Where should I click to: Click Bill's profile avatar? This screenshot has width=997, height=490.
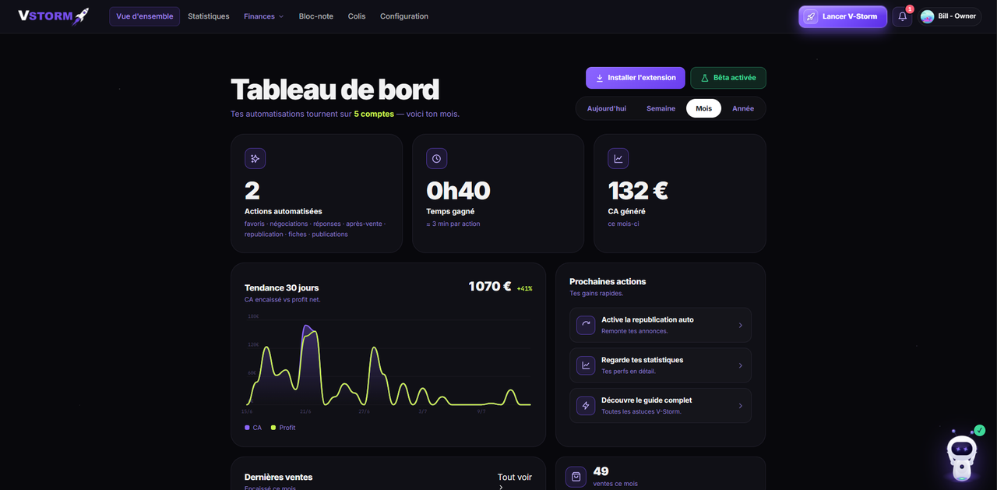(927, 16)
